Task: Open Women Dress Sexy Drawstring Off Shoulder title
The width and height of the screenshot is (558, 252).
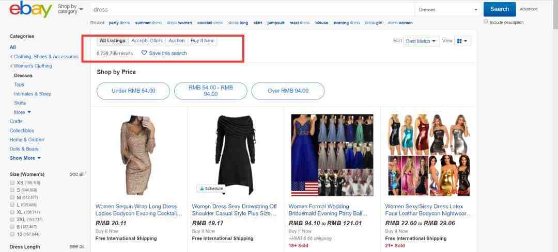Action: click(235, 210)
